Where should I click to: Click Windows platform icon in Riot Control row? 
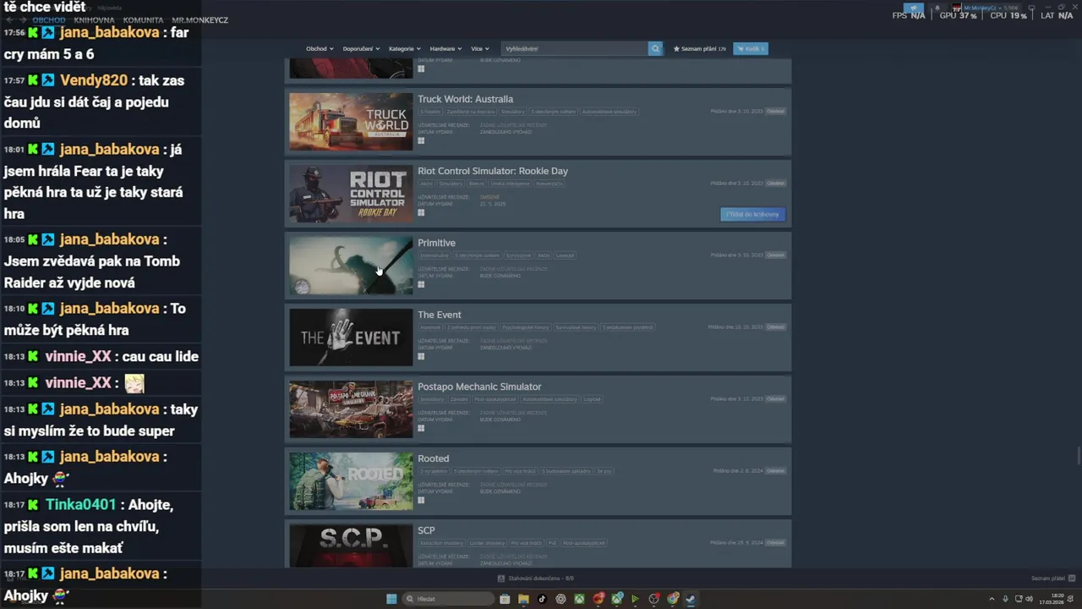click(421, 213)
